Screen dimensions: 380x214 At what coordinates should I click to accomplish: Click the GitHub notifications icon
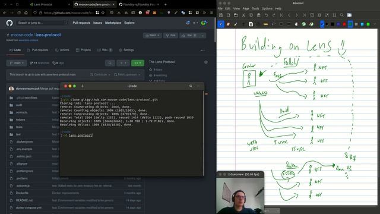click(188, 23)
